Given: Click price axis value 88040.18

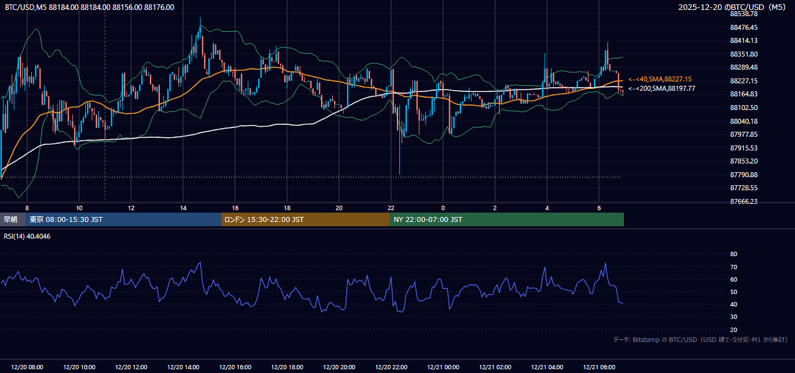Looking at the screenshot, I should (743, 121).
